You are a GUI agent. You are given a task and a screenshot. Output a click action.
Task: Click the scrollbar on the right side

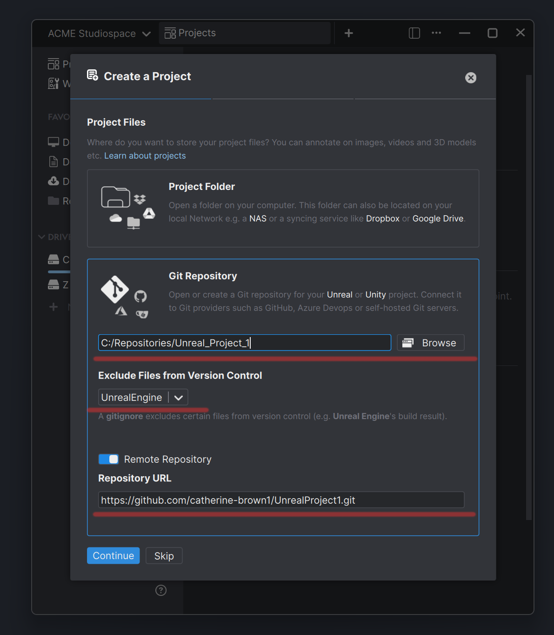click(528, 297)
